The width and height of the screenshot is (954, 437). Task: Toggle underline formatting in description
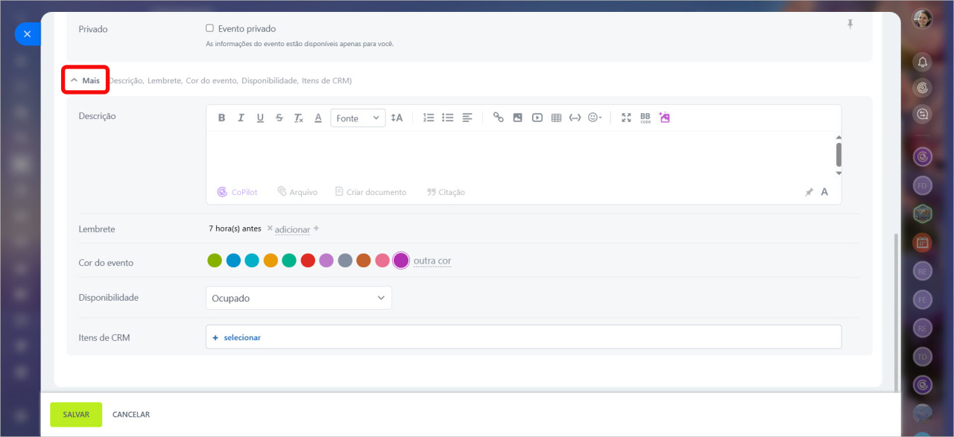pos(260,118)
